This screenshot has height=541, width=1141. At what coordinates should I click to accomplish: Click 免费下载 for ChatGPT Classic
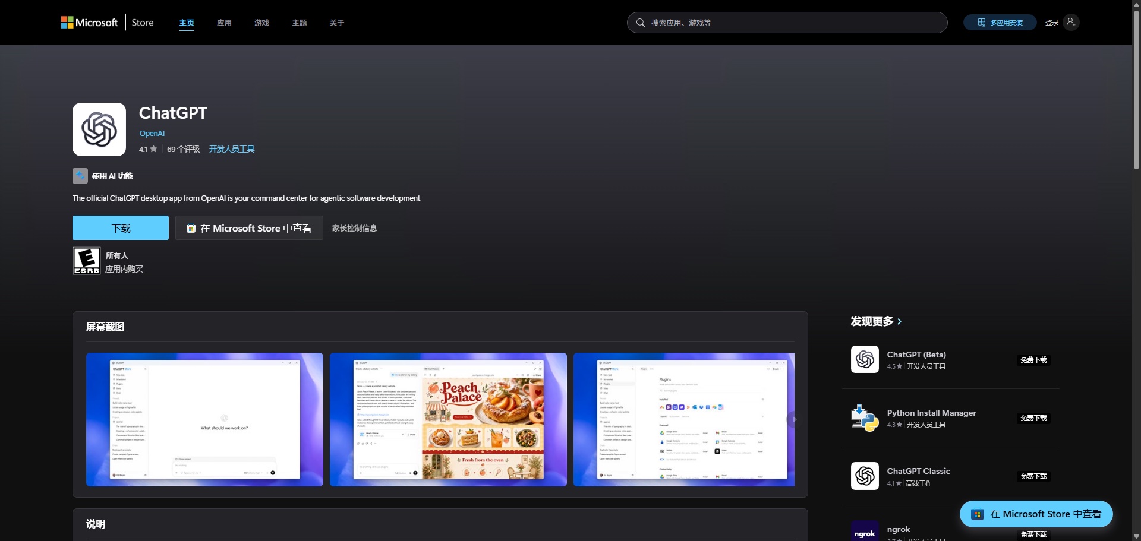[x=1034, y=476]
